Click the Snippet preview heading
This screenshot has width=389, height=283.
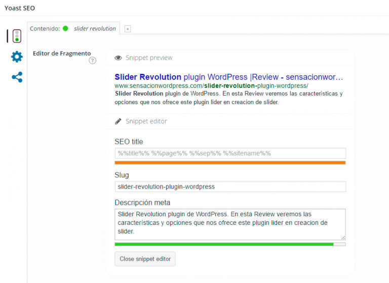[149, 58]
